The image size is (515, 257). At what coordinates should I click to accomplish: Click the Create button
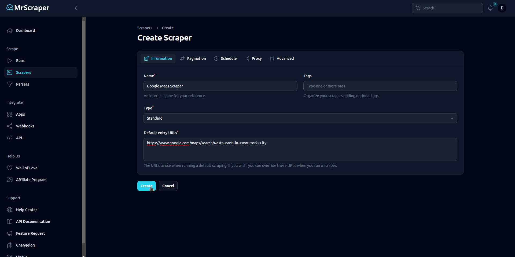point(146,186)
